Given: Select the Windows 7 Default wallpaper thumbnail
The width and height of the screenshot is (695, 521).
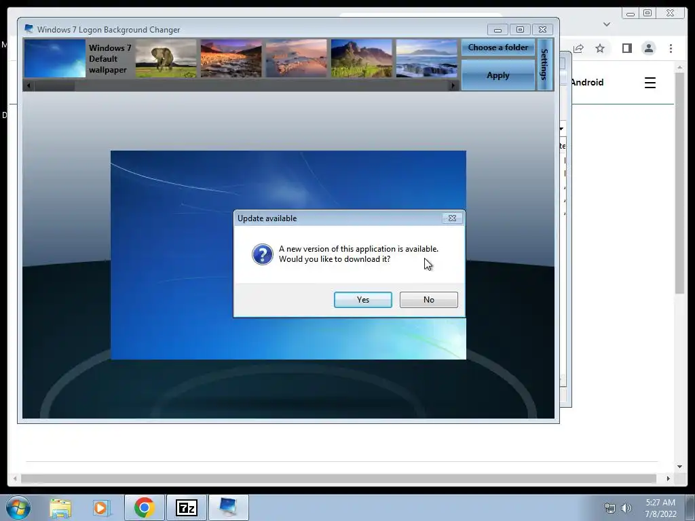Looking at the screenshot, I should pyautogui.click(x=55, y=58).
